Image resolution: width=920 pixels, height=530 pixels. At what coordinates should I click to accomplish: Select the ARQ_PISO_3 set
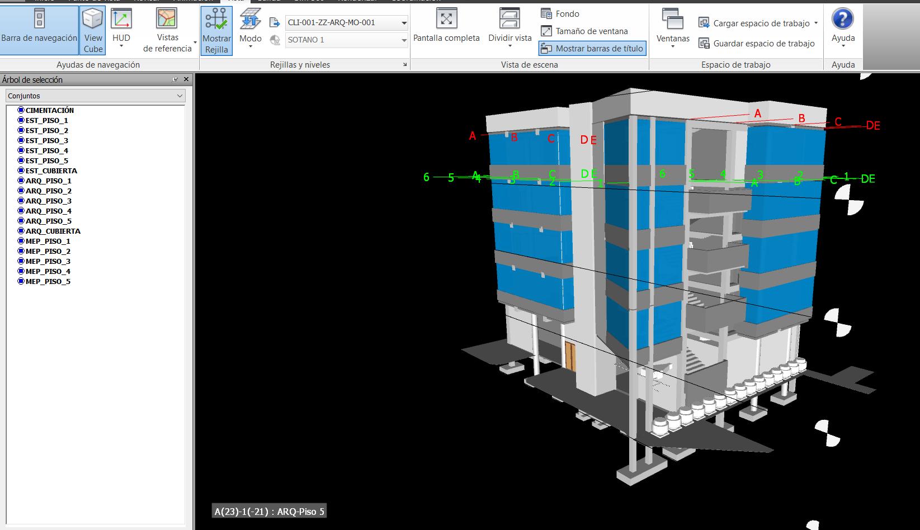45,201
